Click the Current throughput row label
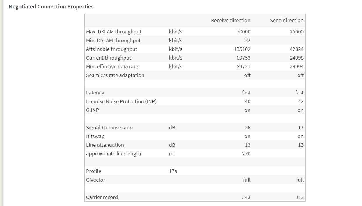This screenshot has width=362, height=206. click(x=109, y=58)
